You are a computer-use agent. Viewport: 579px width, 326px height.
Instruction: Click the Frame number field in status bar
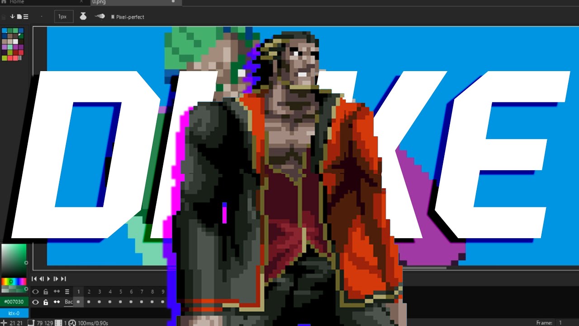click(567, 323)
